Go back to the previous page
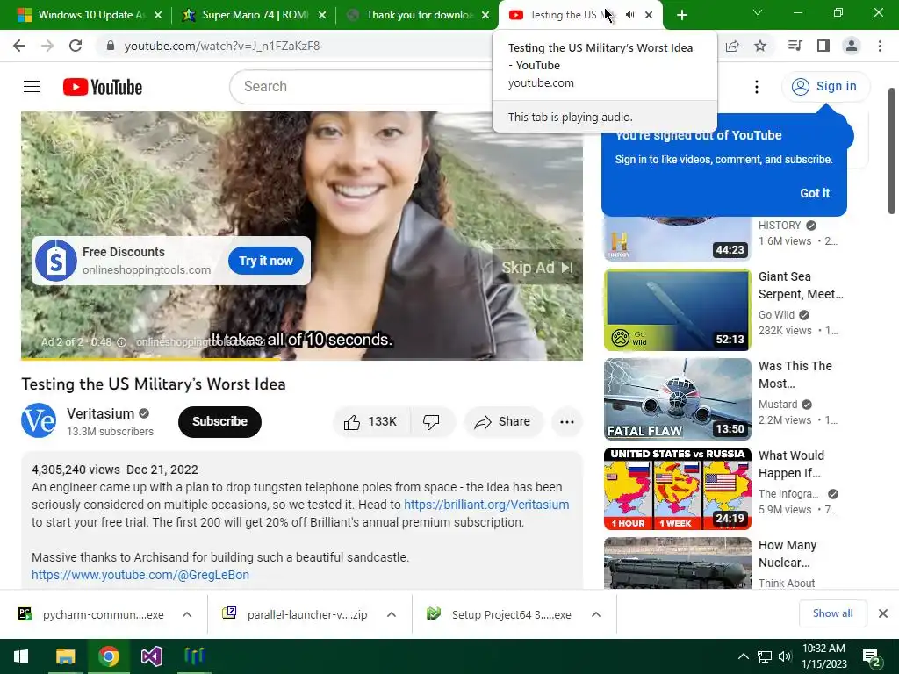 coord(19,46)
